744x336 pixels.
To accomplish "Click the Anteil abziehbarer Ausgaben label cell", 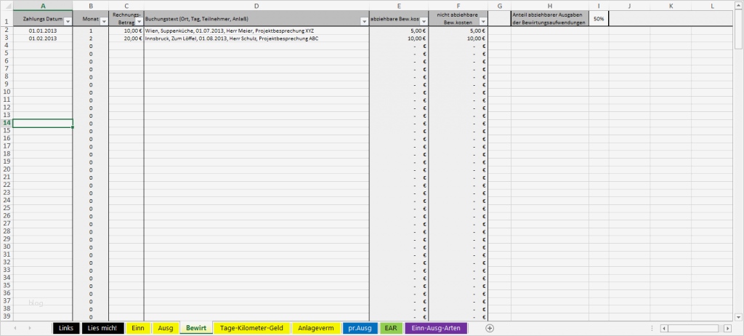I will click(550, 18).
